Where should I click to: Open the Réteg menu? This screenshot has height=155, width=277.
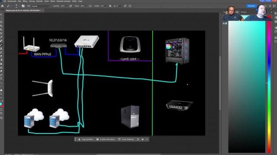point(25,1)
